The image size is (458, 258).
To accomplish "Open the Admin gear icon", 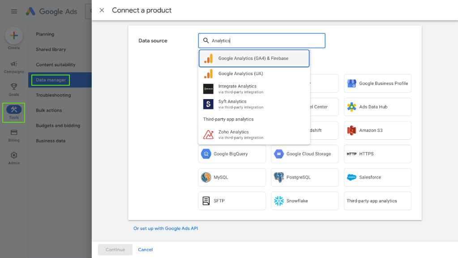I will point(14,155).
